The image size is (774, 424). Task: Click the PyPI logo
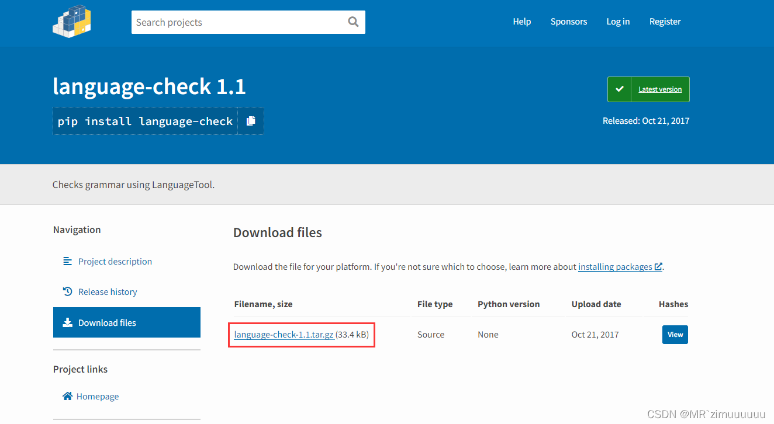pyautogui.click(x=72, y=22)
